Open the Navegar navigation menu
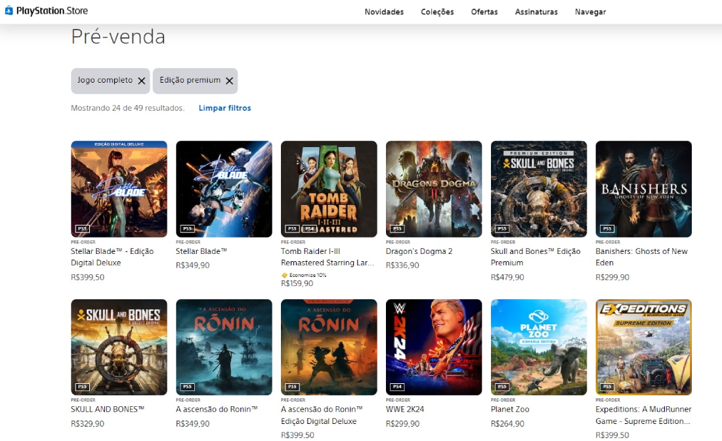This screenshot has width=722, height=441. [x=590, y=12]
